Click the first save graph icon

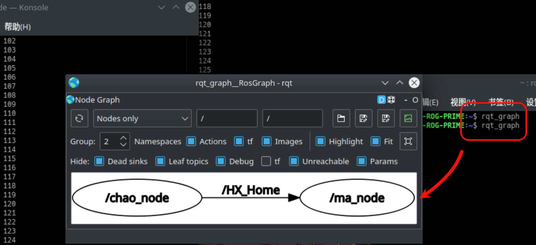click(363, 119)
